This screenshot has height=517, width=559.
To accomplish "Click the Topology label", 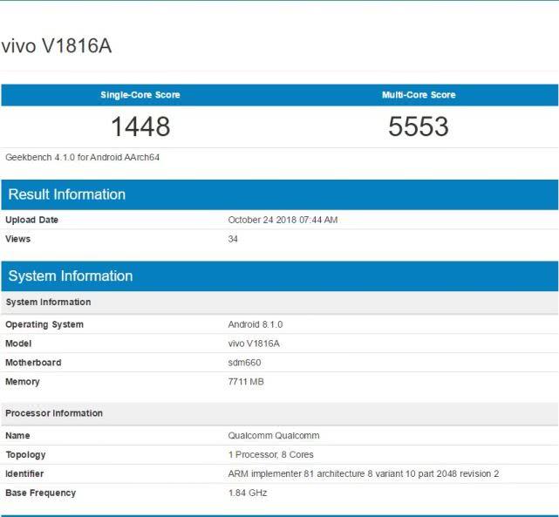I will click(x=25, y=454).
